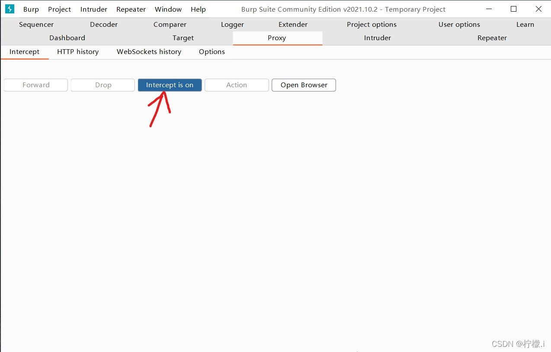Minimize the Burp Suite window
This screenshot has height=352, width=551.
coord(489,9)
